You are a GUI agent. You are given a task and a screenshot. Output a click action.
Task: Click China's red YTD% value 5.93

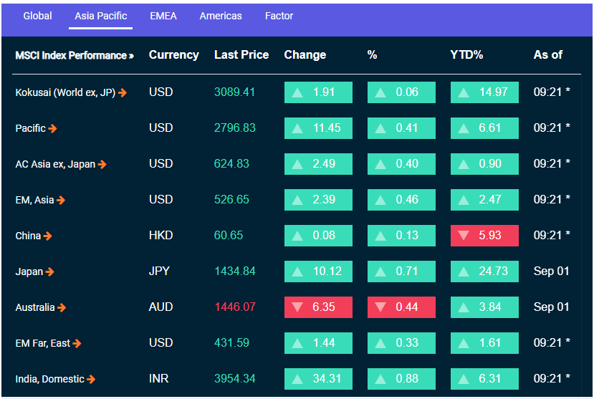coord(484,236)
